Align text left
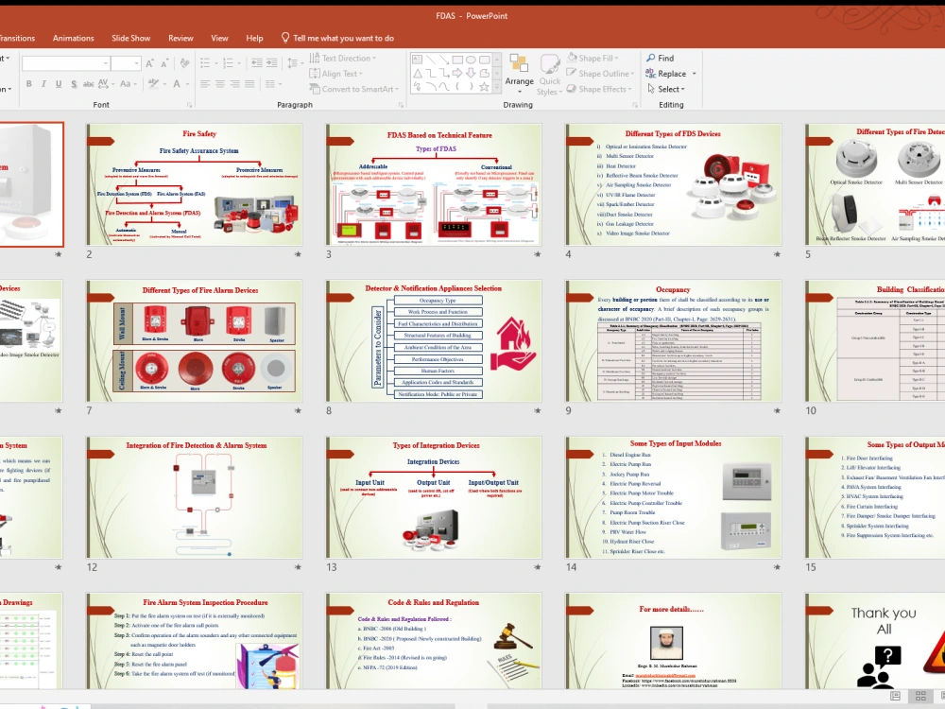The width and height of the screenshot is (945, 709). tap(205, 84)
